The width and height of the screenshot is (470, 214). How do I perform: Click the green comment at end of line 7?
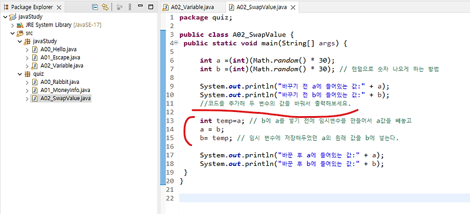(x=389, y=69)
